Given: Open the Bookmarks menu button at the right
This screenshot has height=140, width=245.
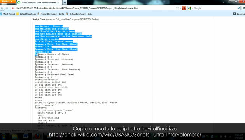Looking at the screenshot, I should coord(239,14).
